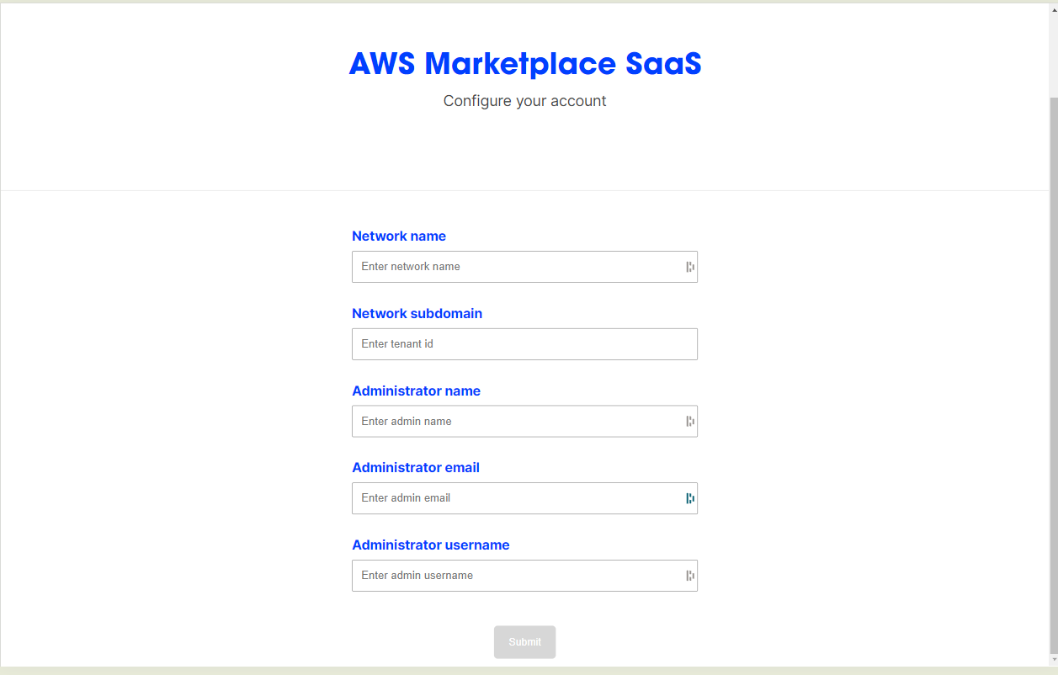This screenshot has width=1058, height=675.
Task: Click the Network name field label
Action: click(399, 236)
